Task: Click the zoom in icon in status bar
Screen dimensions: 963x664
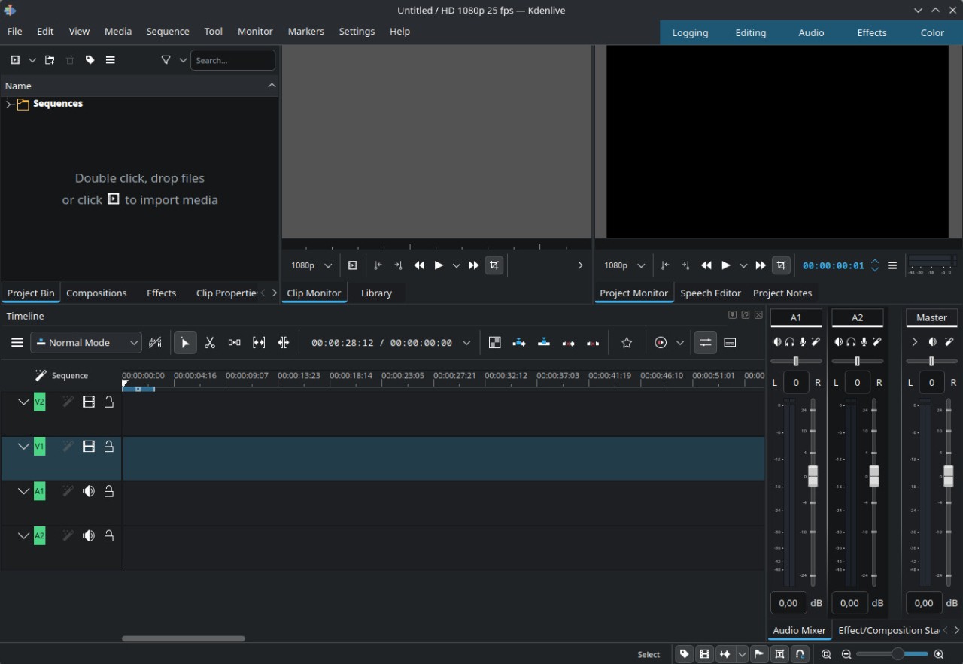Action: tap(938, 654)
